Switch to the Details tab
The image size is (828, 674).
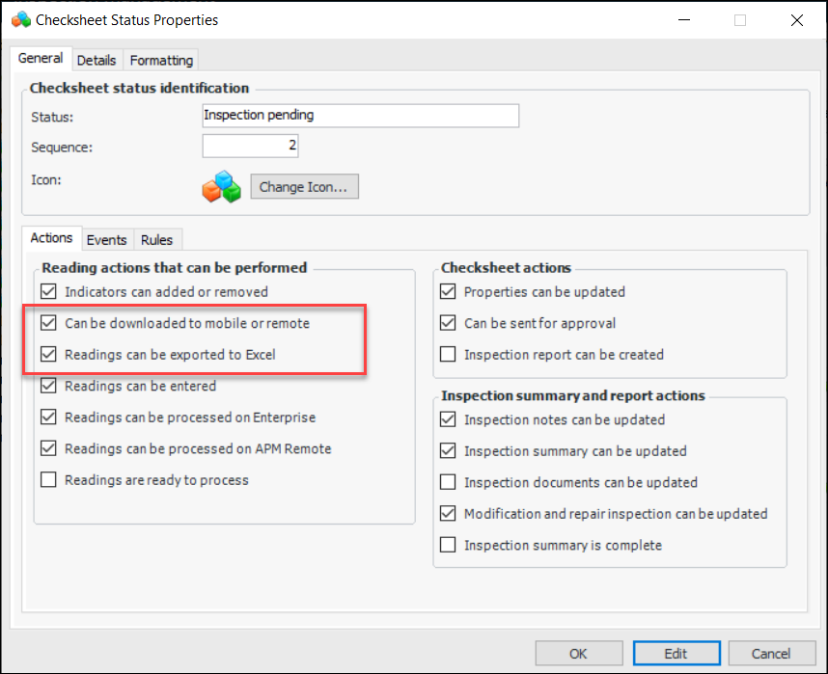click(97, 60)
